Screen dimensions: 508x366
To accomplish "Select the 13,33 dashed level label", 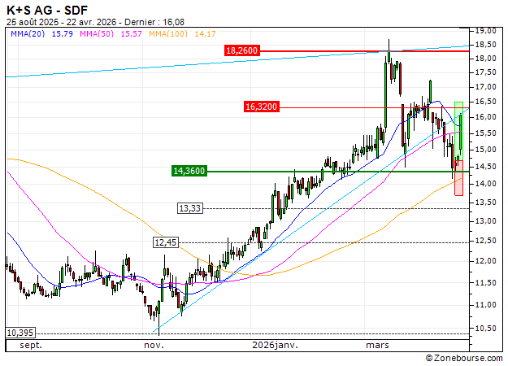I will tap(189, 208).
